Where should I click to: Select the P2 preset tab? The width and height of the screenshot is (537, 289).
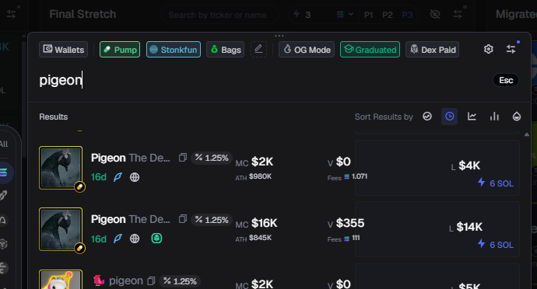[x=388, y=15]
